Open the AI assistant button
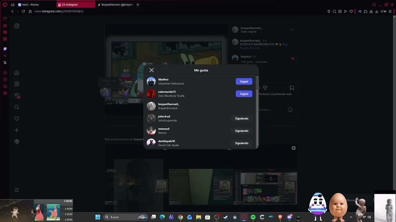Viewport: 396px width, 222px height. (384, 11)
